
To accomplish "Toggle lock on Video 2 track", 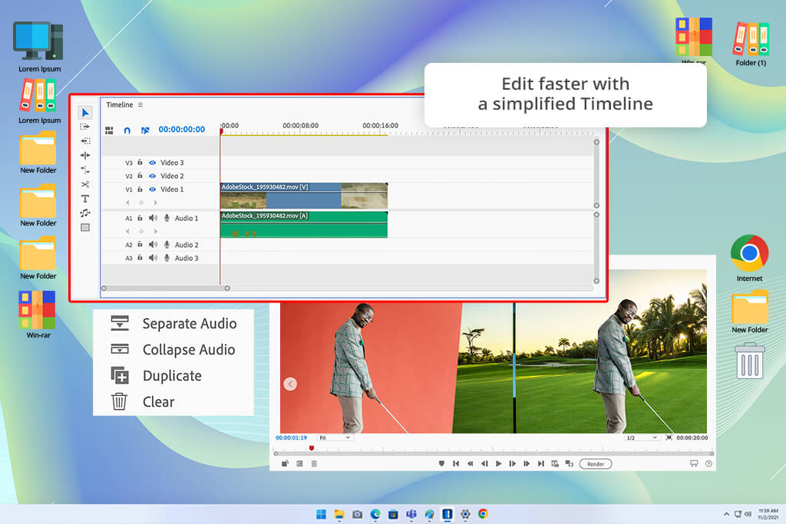I will (x=140, y=176).
